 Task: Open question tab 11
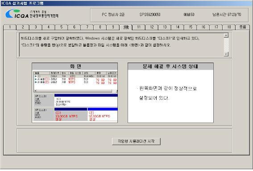139,27
